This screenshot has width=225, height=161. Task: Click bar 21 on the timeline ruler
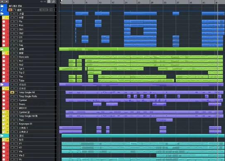126,2
